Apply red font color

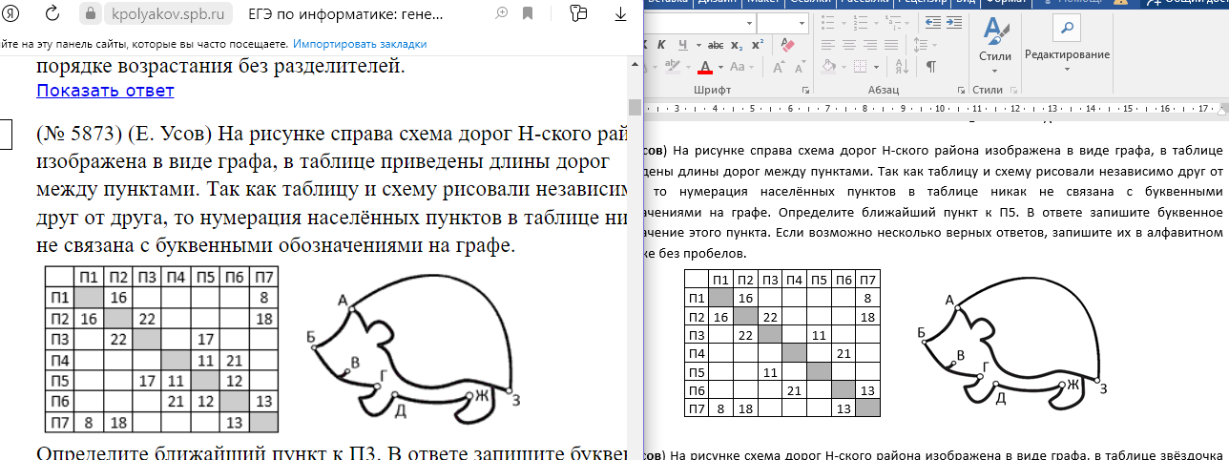(x=704, y=68)
